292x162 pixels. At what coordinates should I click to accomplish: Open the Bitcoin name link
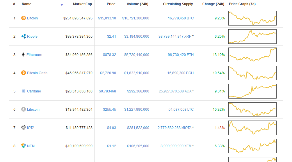tap(32, 18)
